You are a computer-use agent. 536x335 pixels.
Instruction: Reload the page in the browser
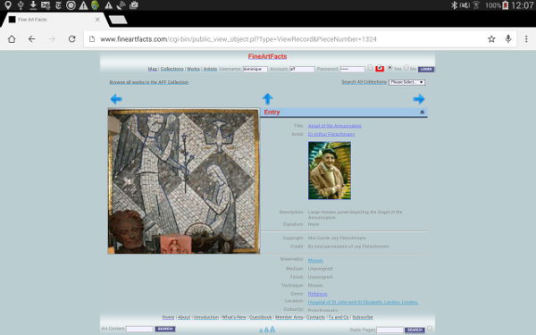[x=71, y=39]
